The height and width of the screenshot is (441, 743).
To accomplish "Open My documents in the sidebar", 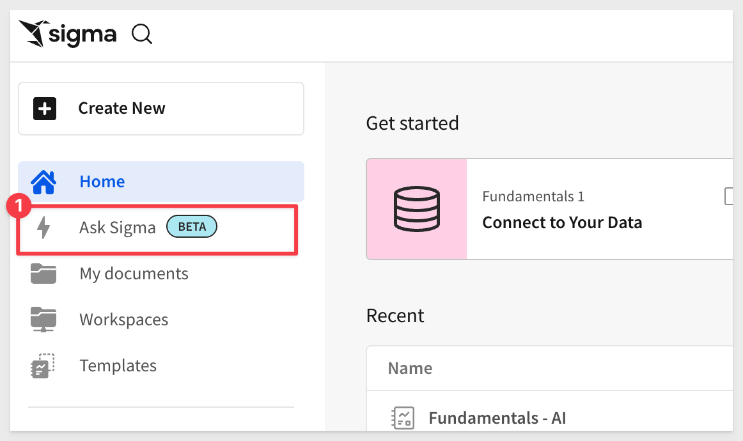I will coord(134,274).
